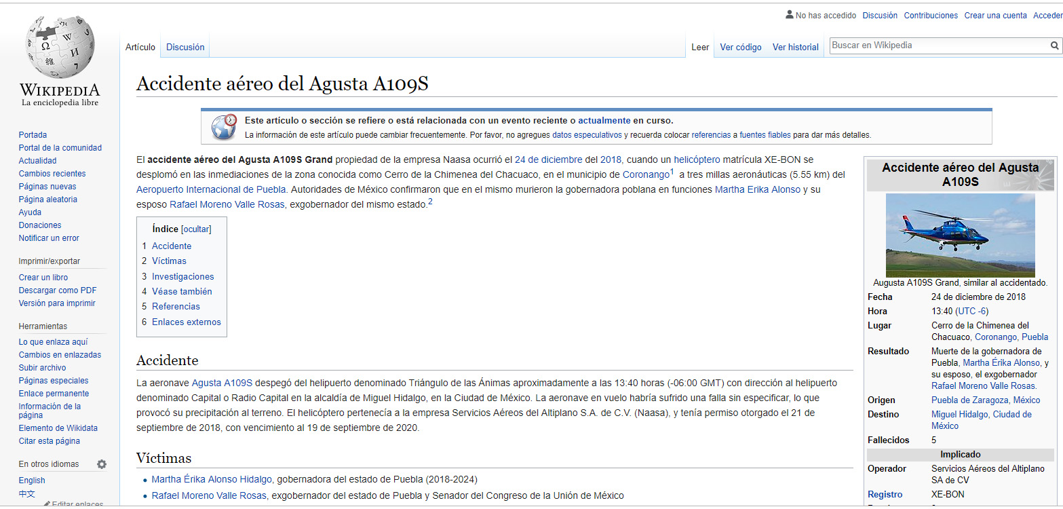Click Crear una cuenta
Viewport: 1063px width, 509px height.
[x=996, y=16]
